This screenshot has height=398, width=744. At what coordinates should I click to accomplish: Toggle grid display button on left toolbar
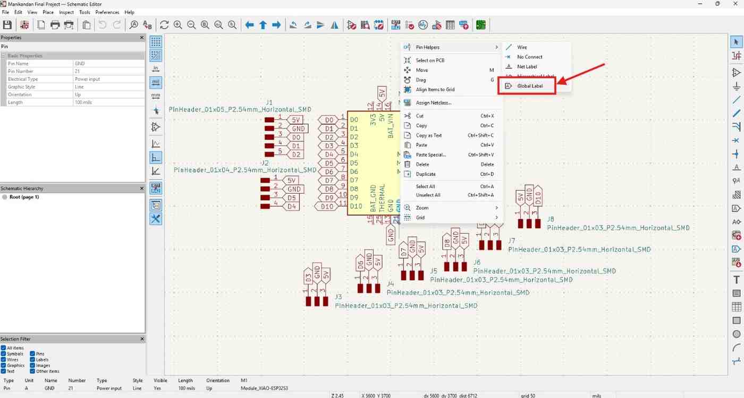tap(156, 42)
